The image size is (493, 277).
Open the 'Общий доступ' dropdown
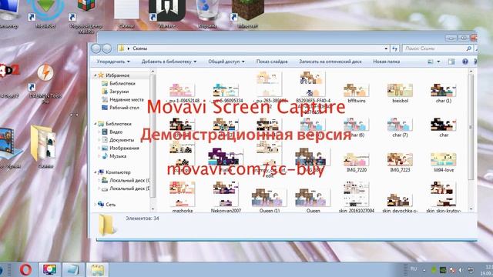pos(226,62)
